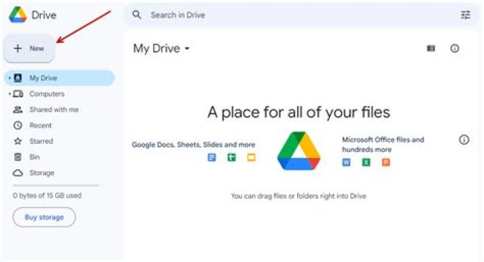Select My Drive in the sidebar

click(60, 78)
